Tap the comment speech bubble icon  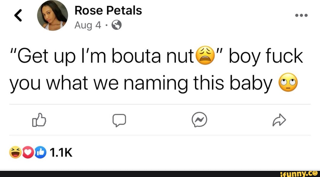click(119, 120)
